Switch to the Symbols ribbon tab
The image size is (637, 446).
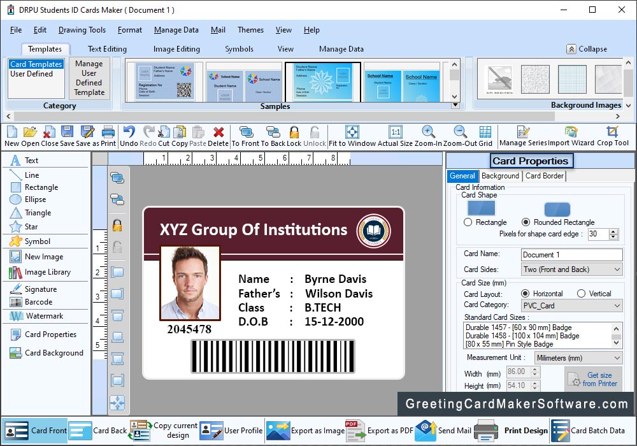tap(240, 49)
